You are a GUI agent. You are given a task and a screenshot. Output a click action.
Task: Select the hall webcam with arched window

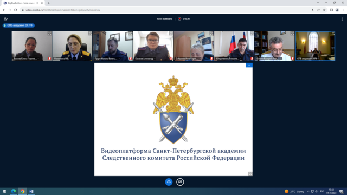click(x=315, y=45)
